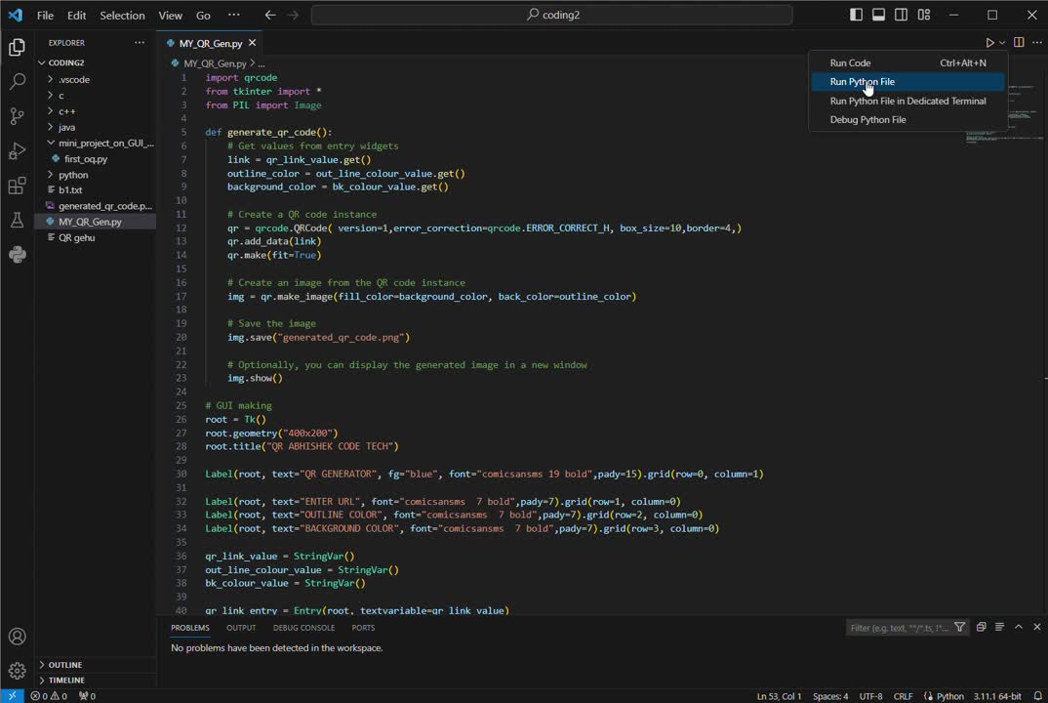Click the 3.11.1 64-bit interpreter selector

coord(997,696)
